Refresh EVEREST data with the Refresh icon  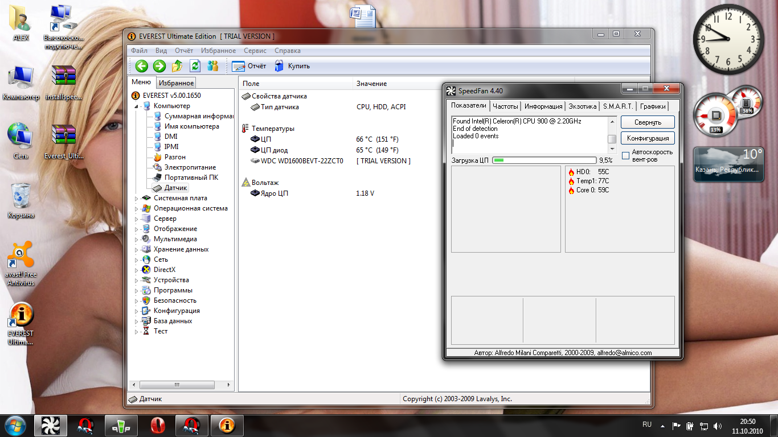tap(195, 66)
